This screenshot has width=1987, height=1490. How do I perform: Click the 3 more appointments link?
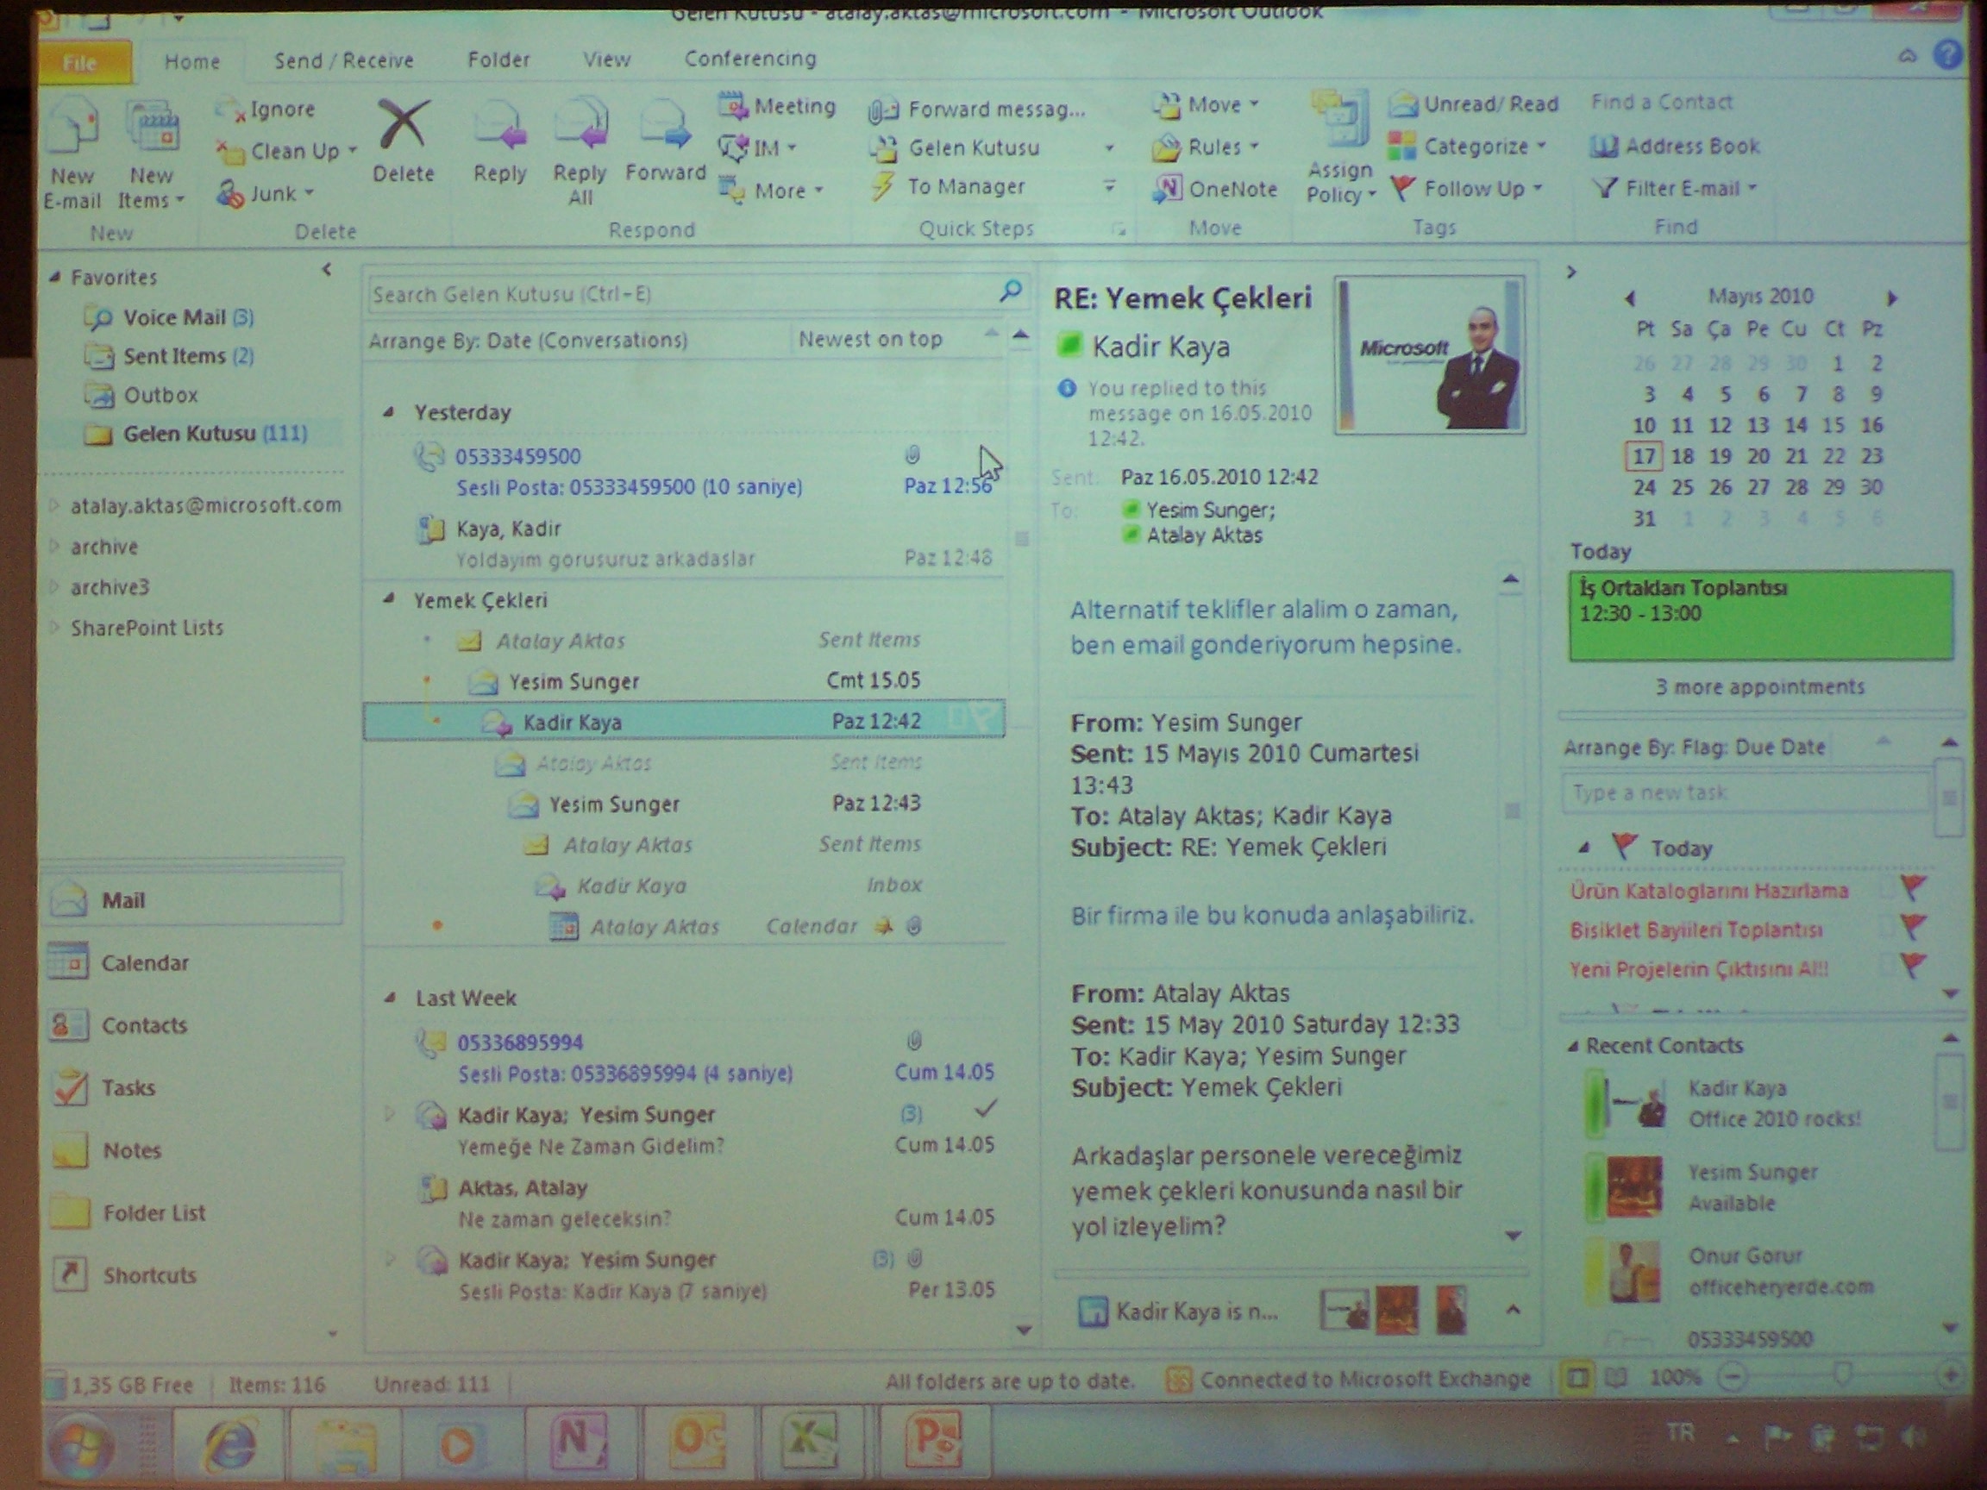tap(1759, 687)
